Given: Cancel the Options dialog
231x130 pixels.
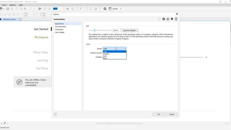Looking at the screenshot, I should click(172, 114).
